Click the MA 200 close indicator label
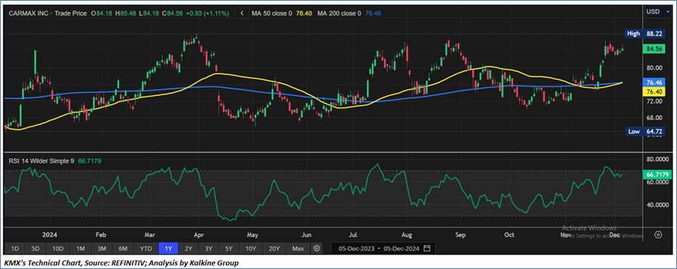The width and height of the screenshot is (677, 269). [339, 13]
